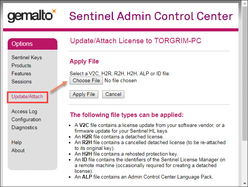The height and width of the screenshot is (187, 248).
Task: Click 'Update/Attach License to TORGRIM-PC' heading
Action: pos(135,41)
